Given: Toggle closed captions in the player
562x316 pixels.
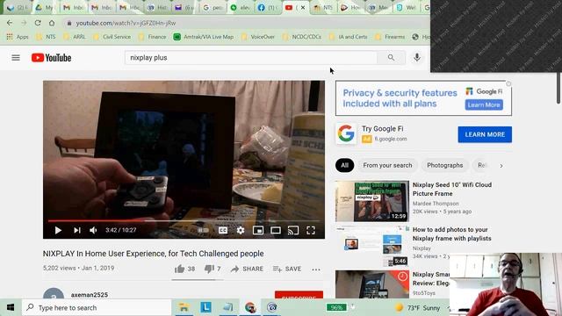Looking at the screenshot, I should [x=223, y=230].
